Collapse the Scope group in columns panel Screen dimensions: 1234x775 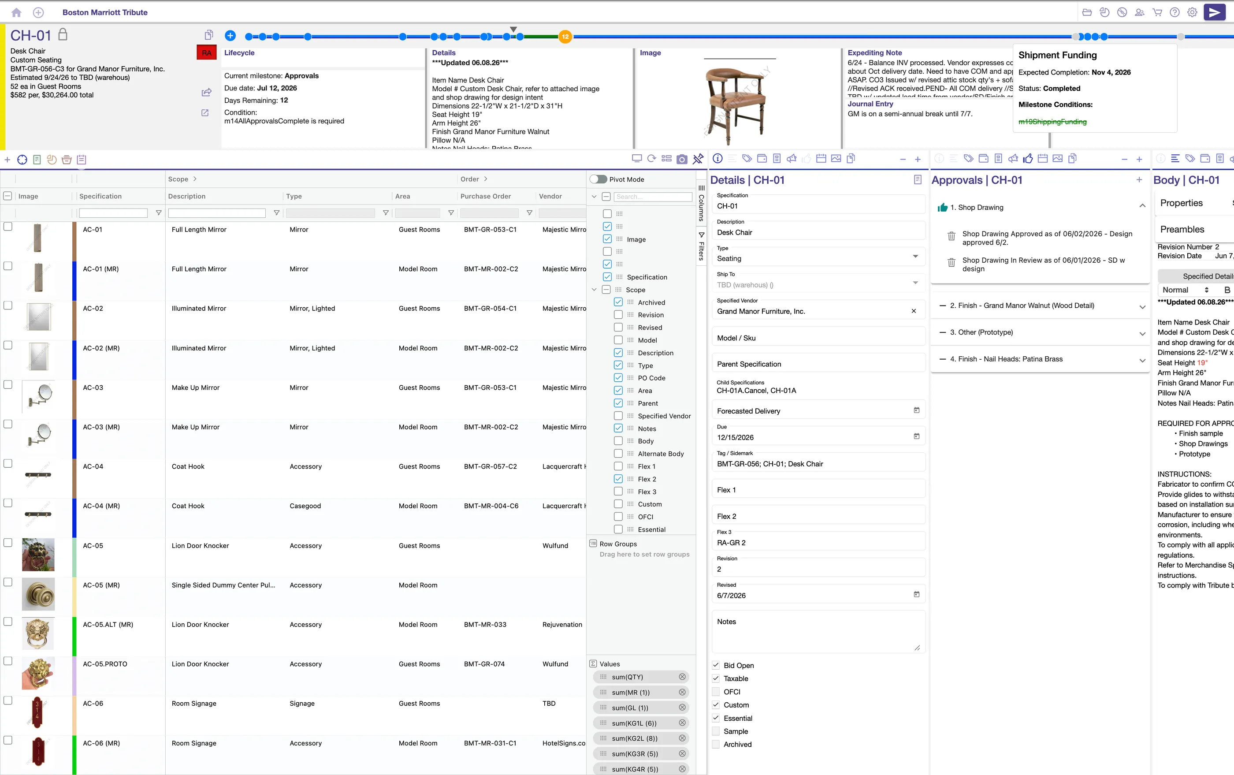point(595,290)
